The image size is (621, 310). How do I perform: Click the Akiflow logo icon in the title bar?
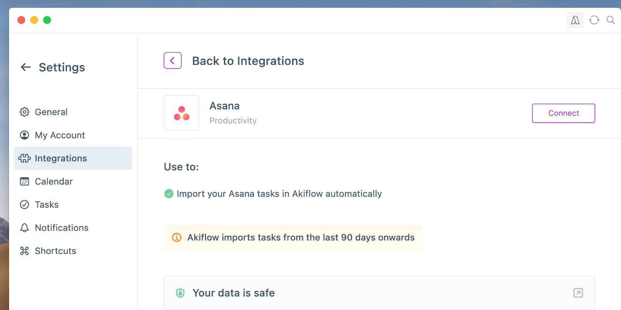point(575,20)
